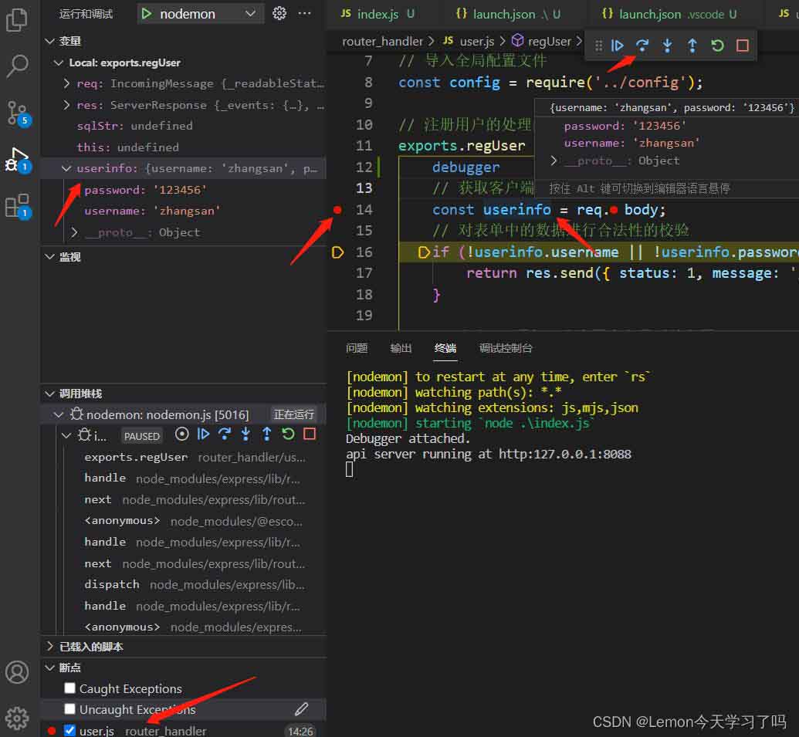Viewport: 799px width, 737px height.
Task: Click the terminal cursor input area
Action: tap(349, 469)
